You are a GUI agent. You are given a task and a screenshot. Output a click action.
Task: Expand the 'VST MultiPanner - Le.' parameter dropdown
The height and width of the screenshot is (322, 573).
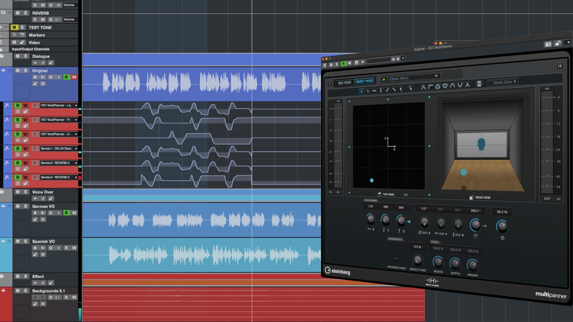(76, 105)
